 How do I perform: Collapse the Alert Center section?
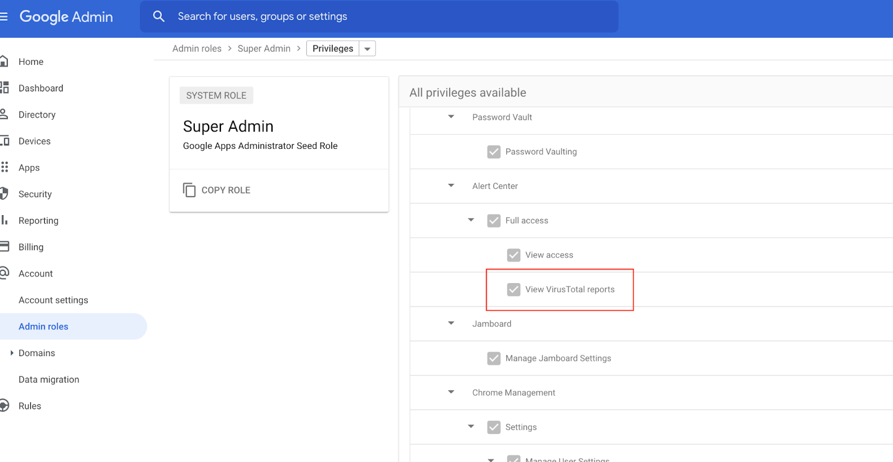pyautogui.click(x=451, y=186)
